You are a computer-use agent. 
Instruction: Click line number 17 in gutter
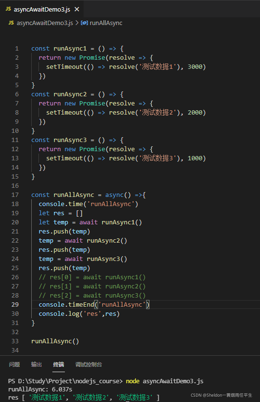click(15, 195)
